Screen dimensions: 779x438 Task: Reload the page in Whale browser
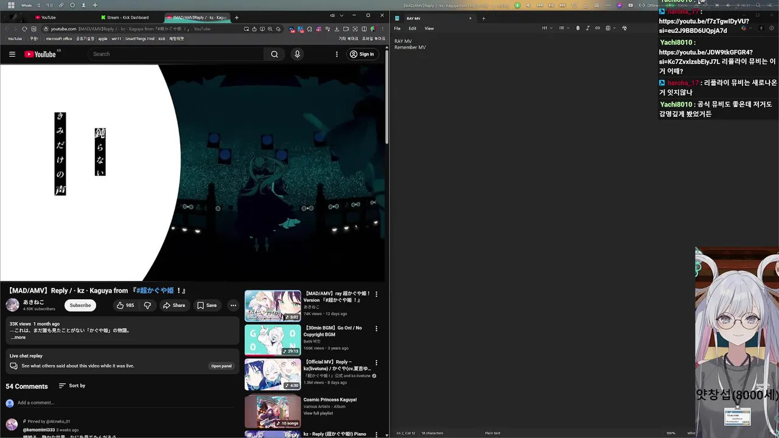point(24,29)
